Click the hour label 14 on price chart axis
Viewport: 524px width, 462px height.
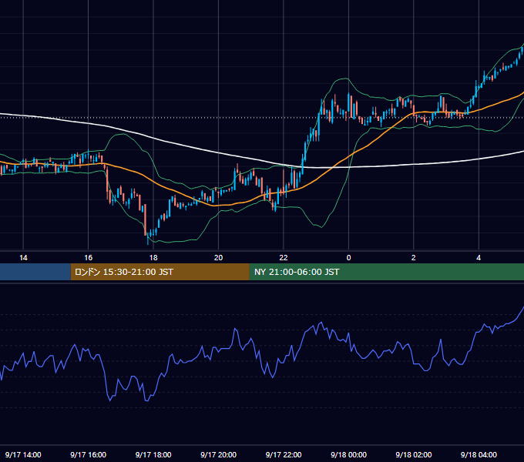[23, 258]
